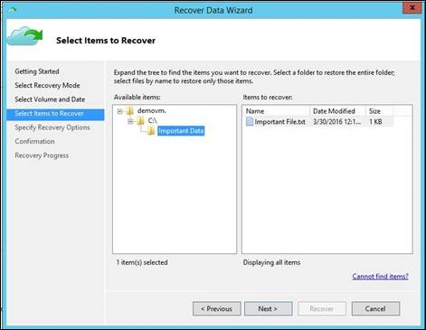
Task: Open Select Items to Recover step
Action: coord(55,114)
